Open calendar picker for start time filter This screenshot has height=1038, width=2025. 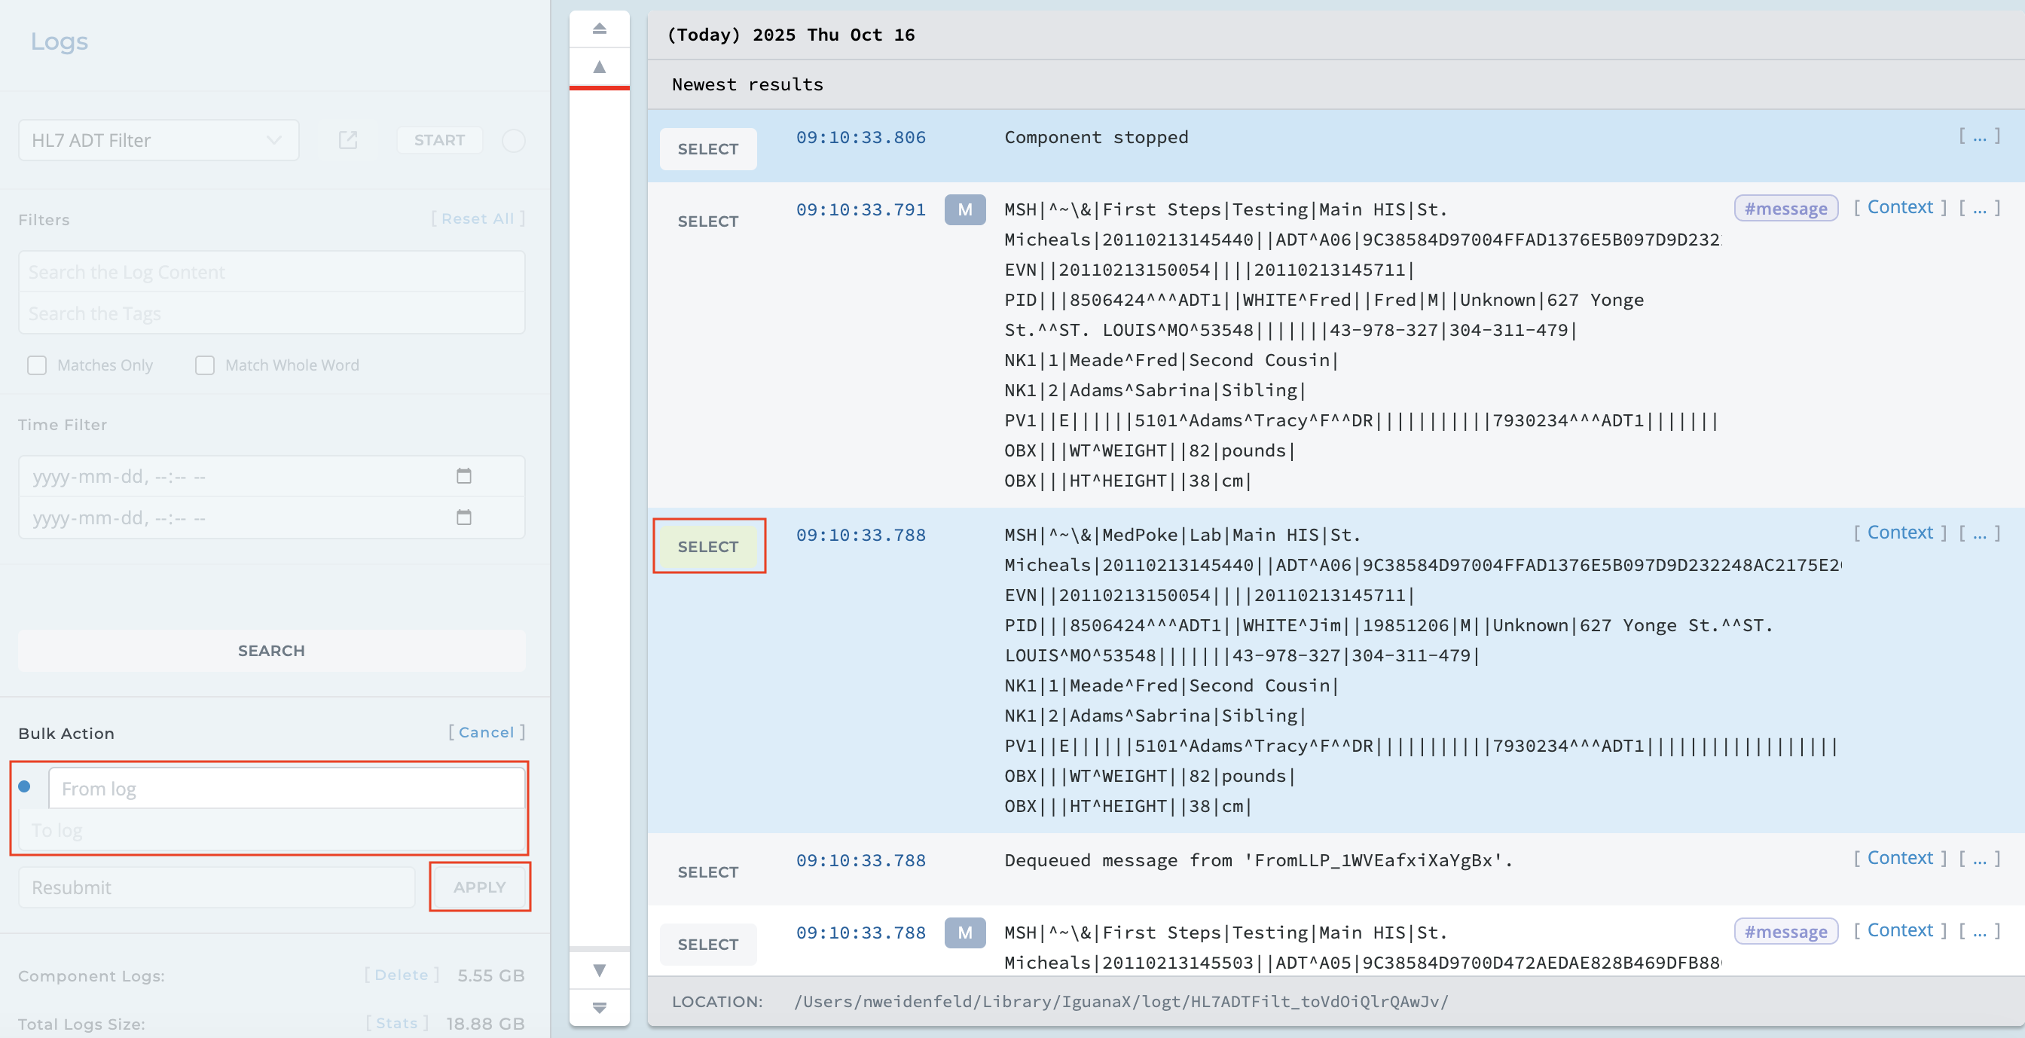[464, 476]
